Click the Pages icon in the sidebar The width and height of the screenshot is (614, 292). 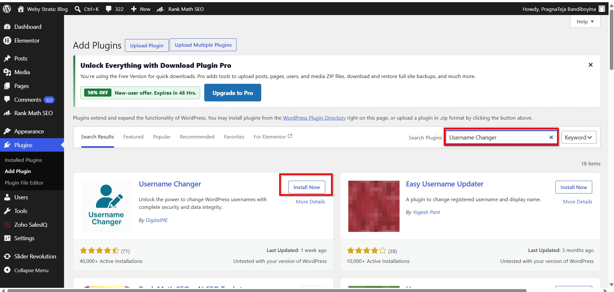pyautogui.click(x=7, y=86)
